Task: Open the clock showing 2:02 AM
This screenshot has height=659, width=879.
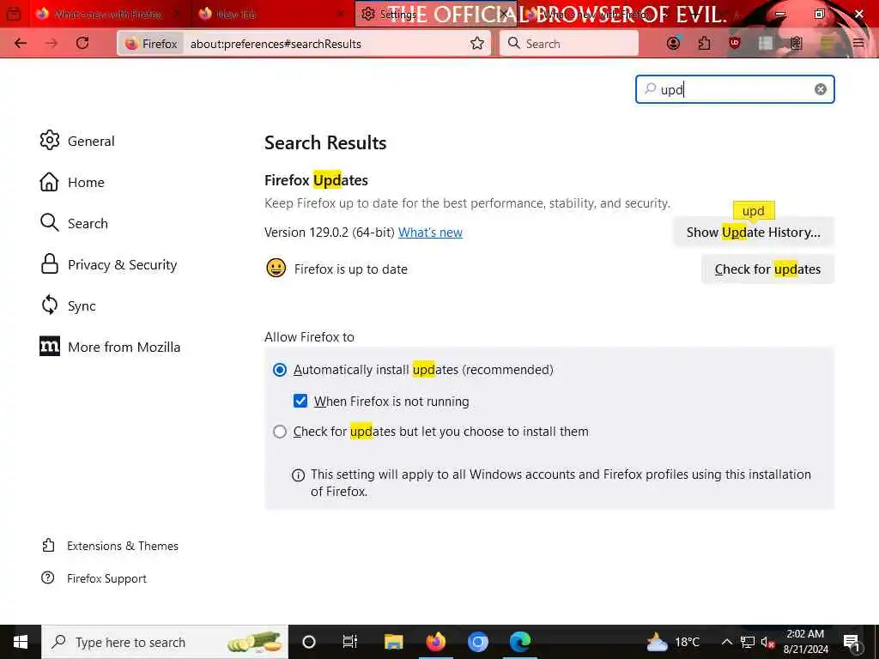Action: tap(805, 642)
